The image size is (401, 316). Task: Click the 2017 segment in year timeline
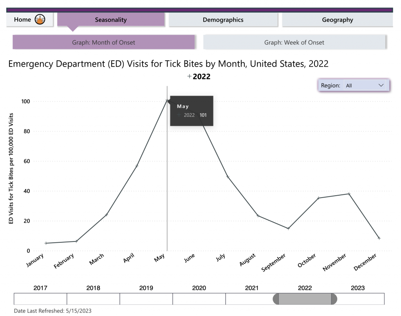(40, 299)
